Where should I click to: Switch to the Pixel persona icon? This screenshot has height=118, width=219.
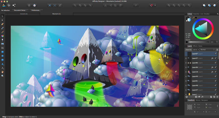click(9, 5)
